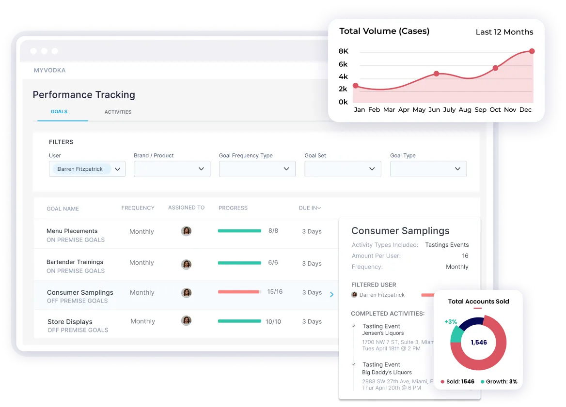The height and width of the screenshot is (407, 566).
Task: Click the avatar on Bartender Trainings row
Action: (186, 264)
